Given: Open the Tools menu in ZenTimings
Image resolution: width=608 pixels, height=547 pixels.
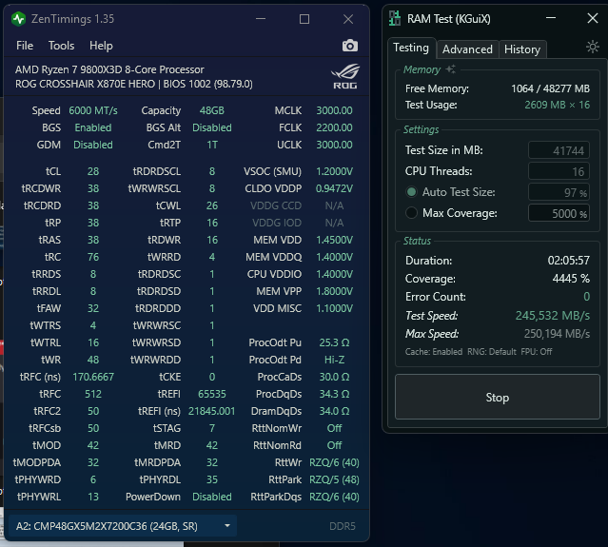Looking at the screenshot, I should tap(61, 46).
